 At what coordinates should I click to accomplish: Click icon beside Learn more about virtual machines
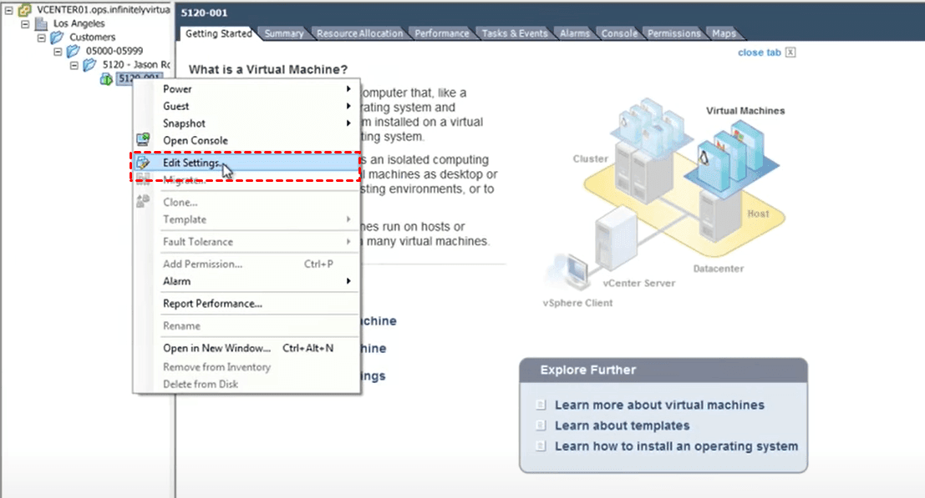(x=541, y=405)
